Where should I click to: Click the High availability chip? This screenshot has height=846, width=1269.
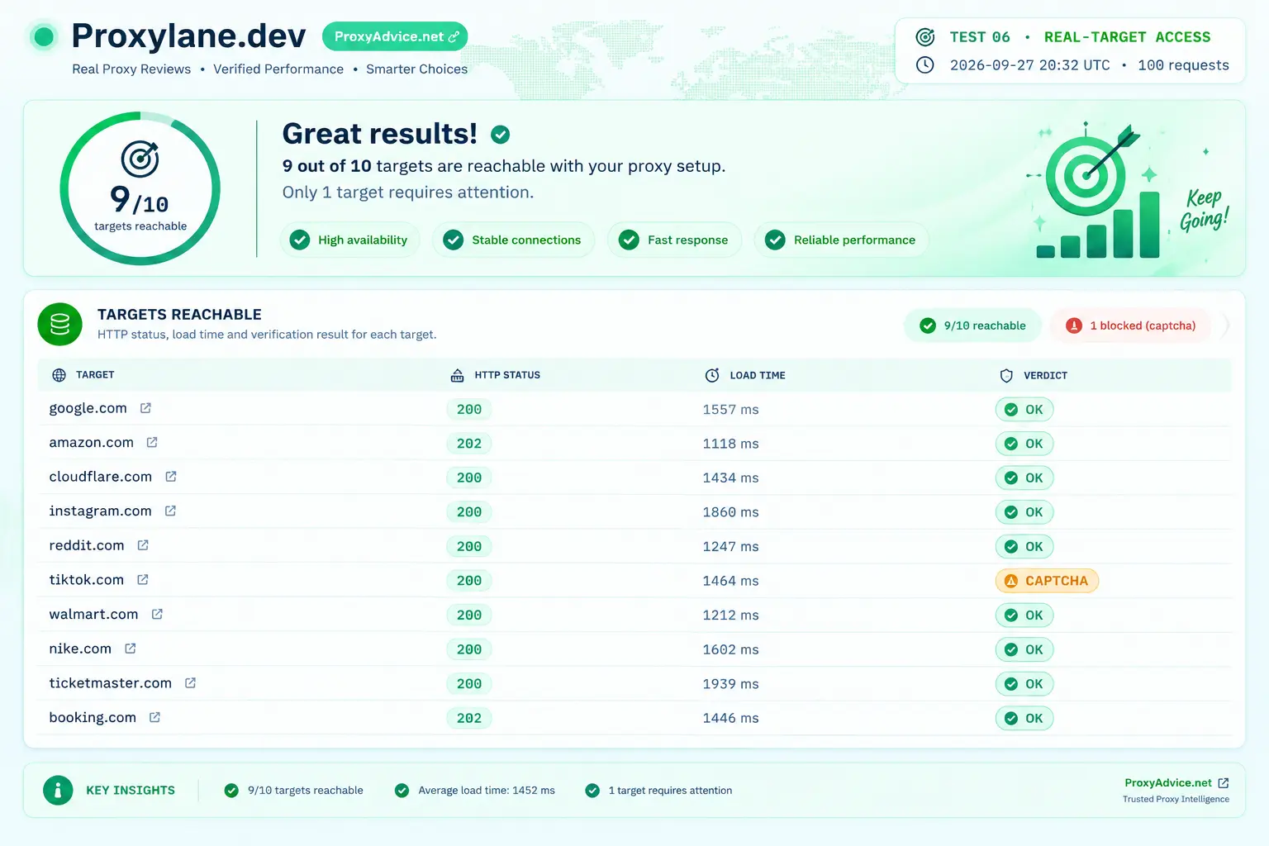tap(349, 240)
